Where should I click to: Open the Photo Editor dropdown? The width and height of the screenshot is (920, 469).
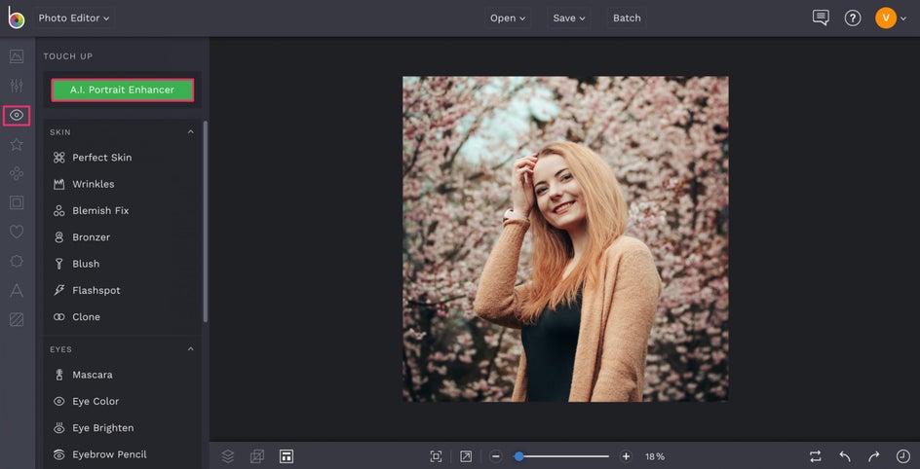(74, 18)
